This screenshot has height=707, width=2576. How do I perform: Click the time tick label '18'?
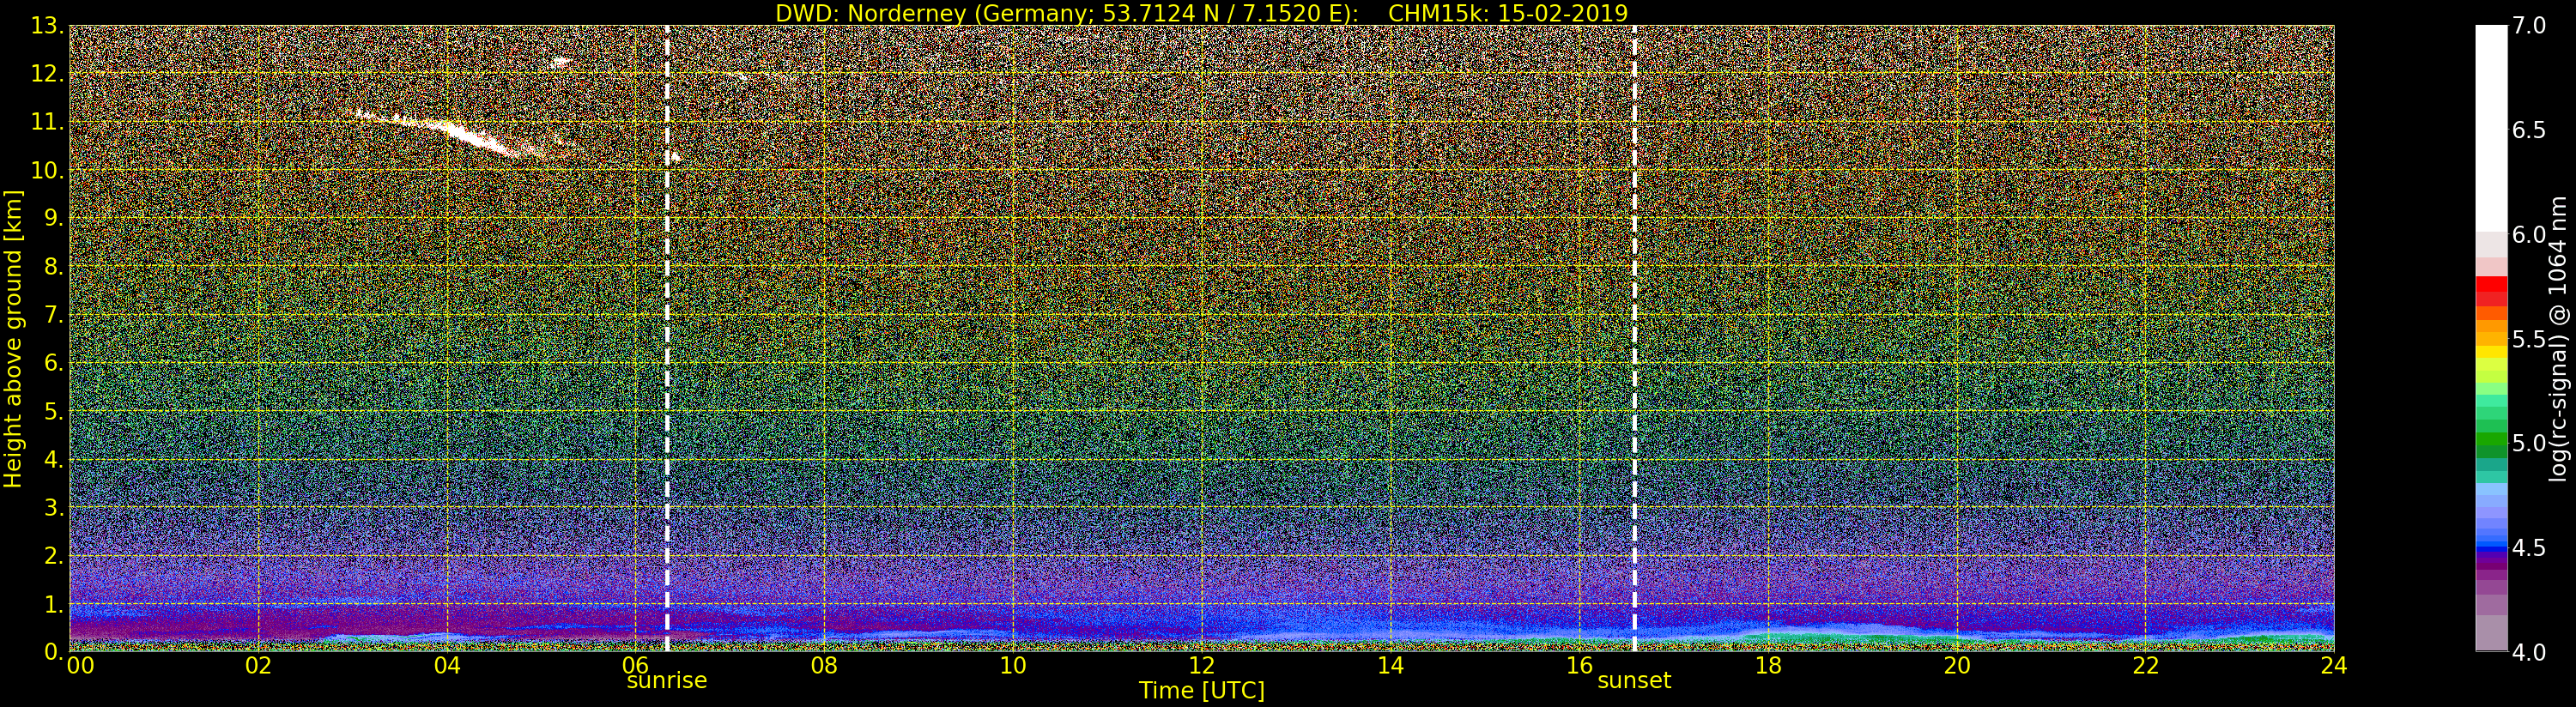(1768, 665)
